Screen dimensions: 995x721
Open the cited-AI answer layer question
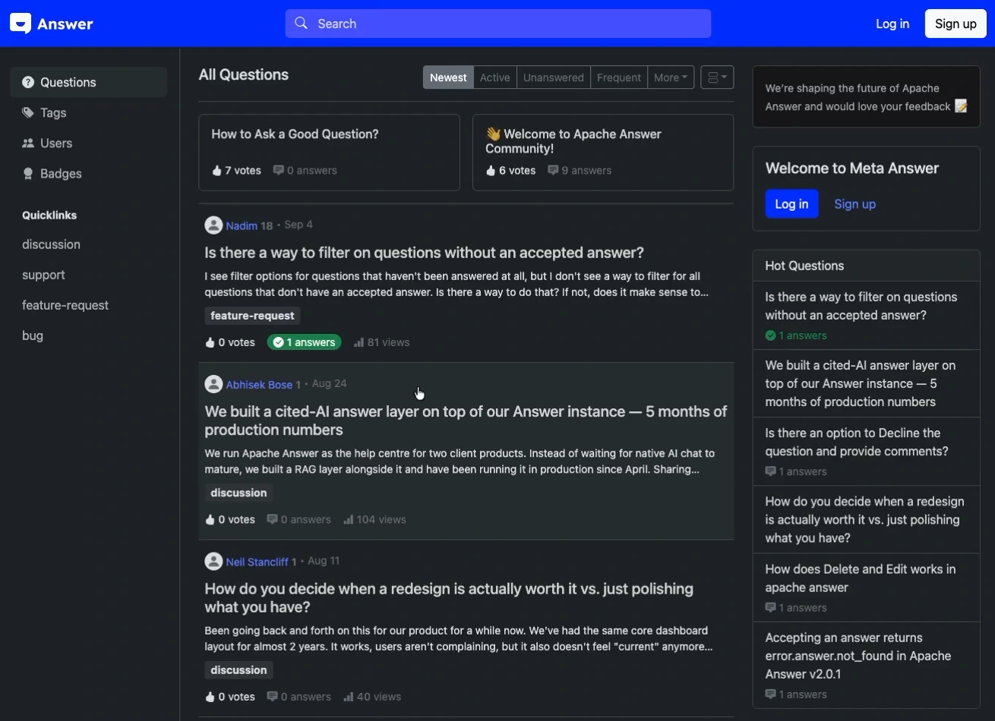[x=466, y=420]
